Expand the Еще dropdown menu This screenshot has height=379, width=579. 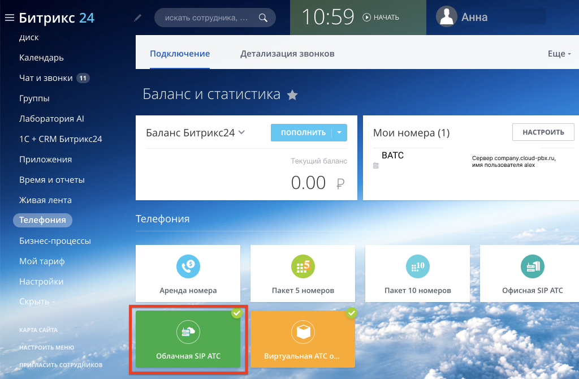559,54
